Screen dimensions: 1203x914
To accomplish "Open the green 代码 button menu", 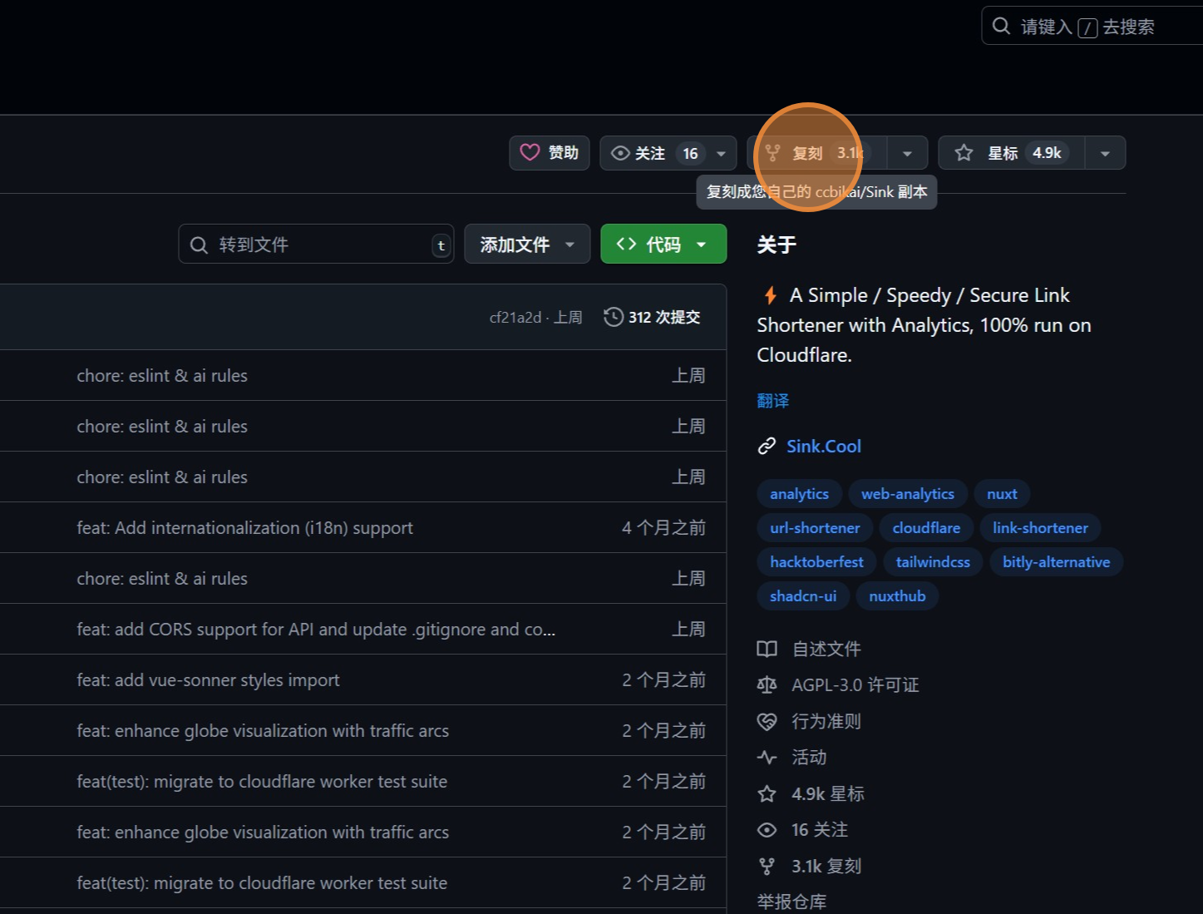I will point(663,245).
